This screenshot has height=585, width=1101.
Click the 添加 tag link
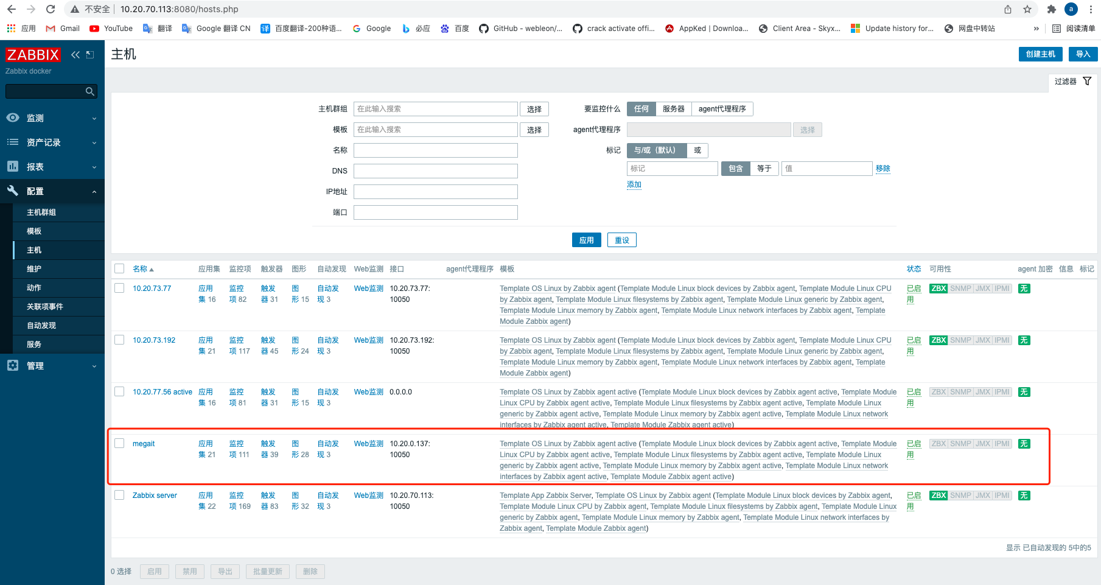(x=634, y=184)
